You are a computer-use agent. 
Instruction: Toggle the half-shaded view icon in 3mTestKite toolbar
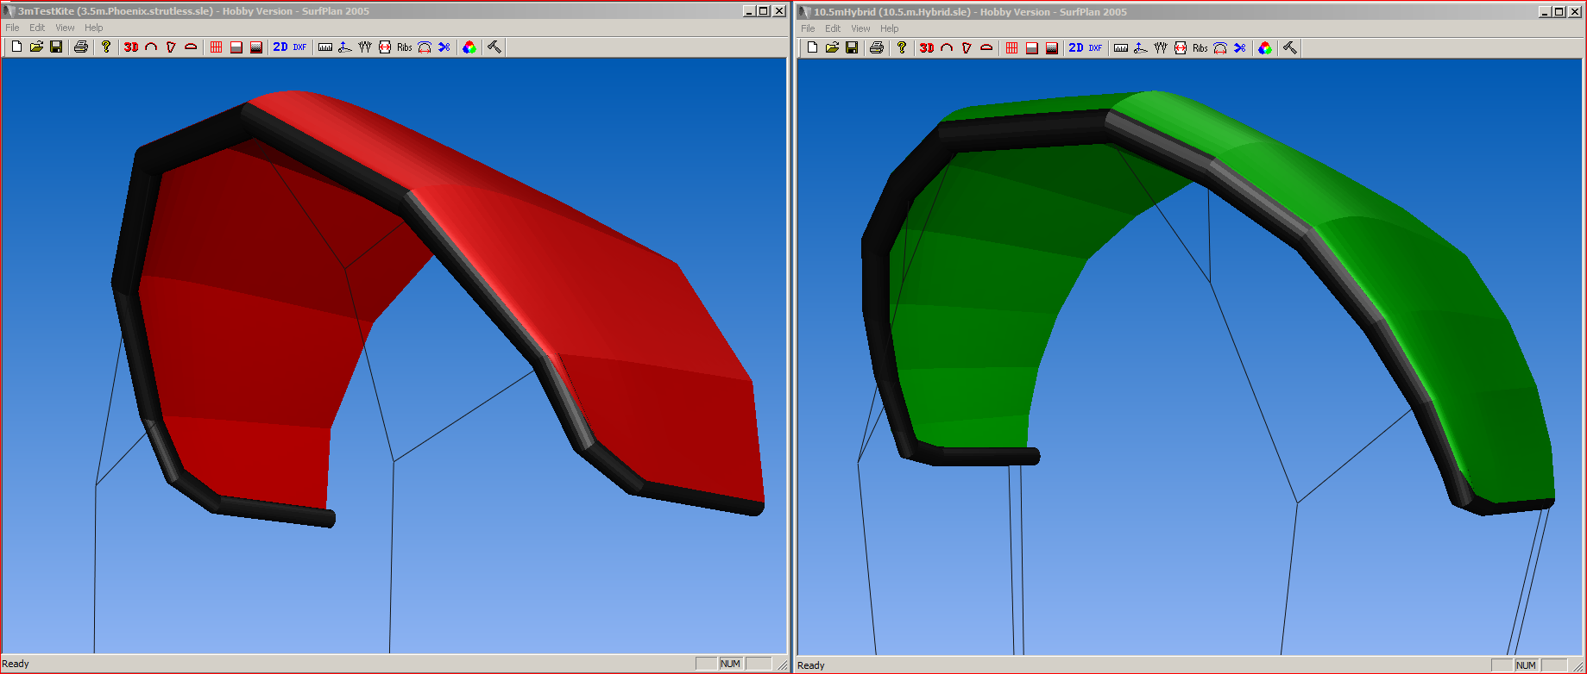coord(236,47)
